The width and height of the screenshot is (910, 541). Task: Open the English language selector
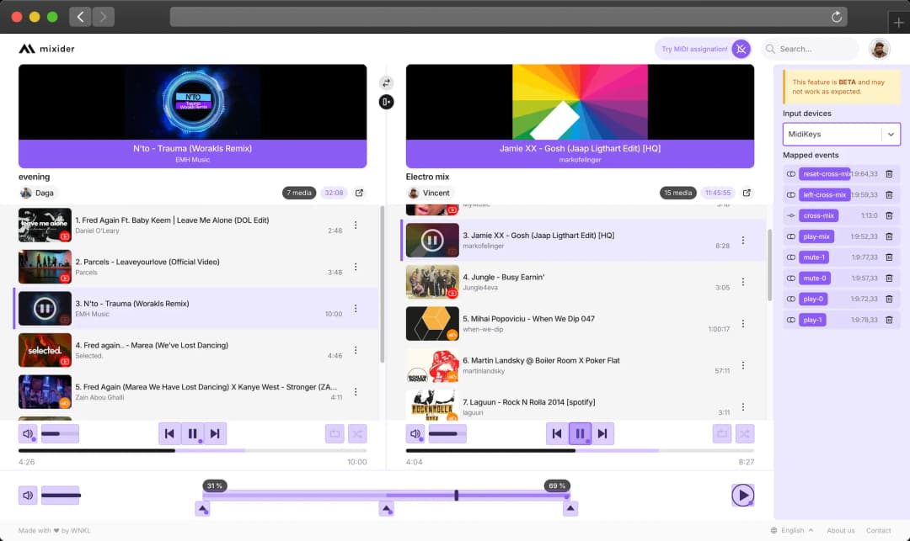click(x=792, y=530)
